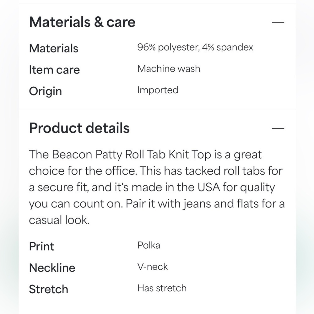The image size is (314, 314).
Task: Select the Product details heading
Action: [x=79, y=128]
